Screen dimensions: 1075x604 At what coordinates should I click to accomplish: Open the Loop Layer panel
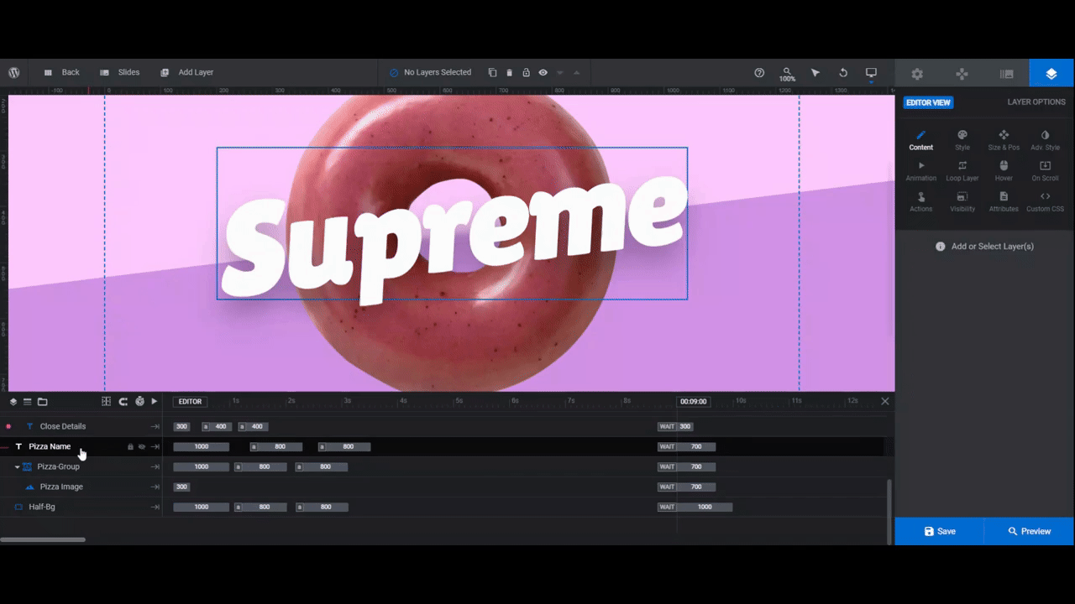(x=962, y=171)
